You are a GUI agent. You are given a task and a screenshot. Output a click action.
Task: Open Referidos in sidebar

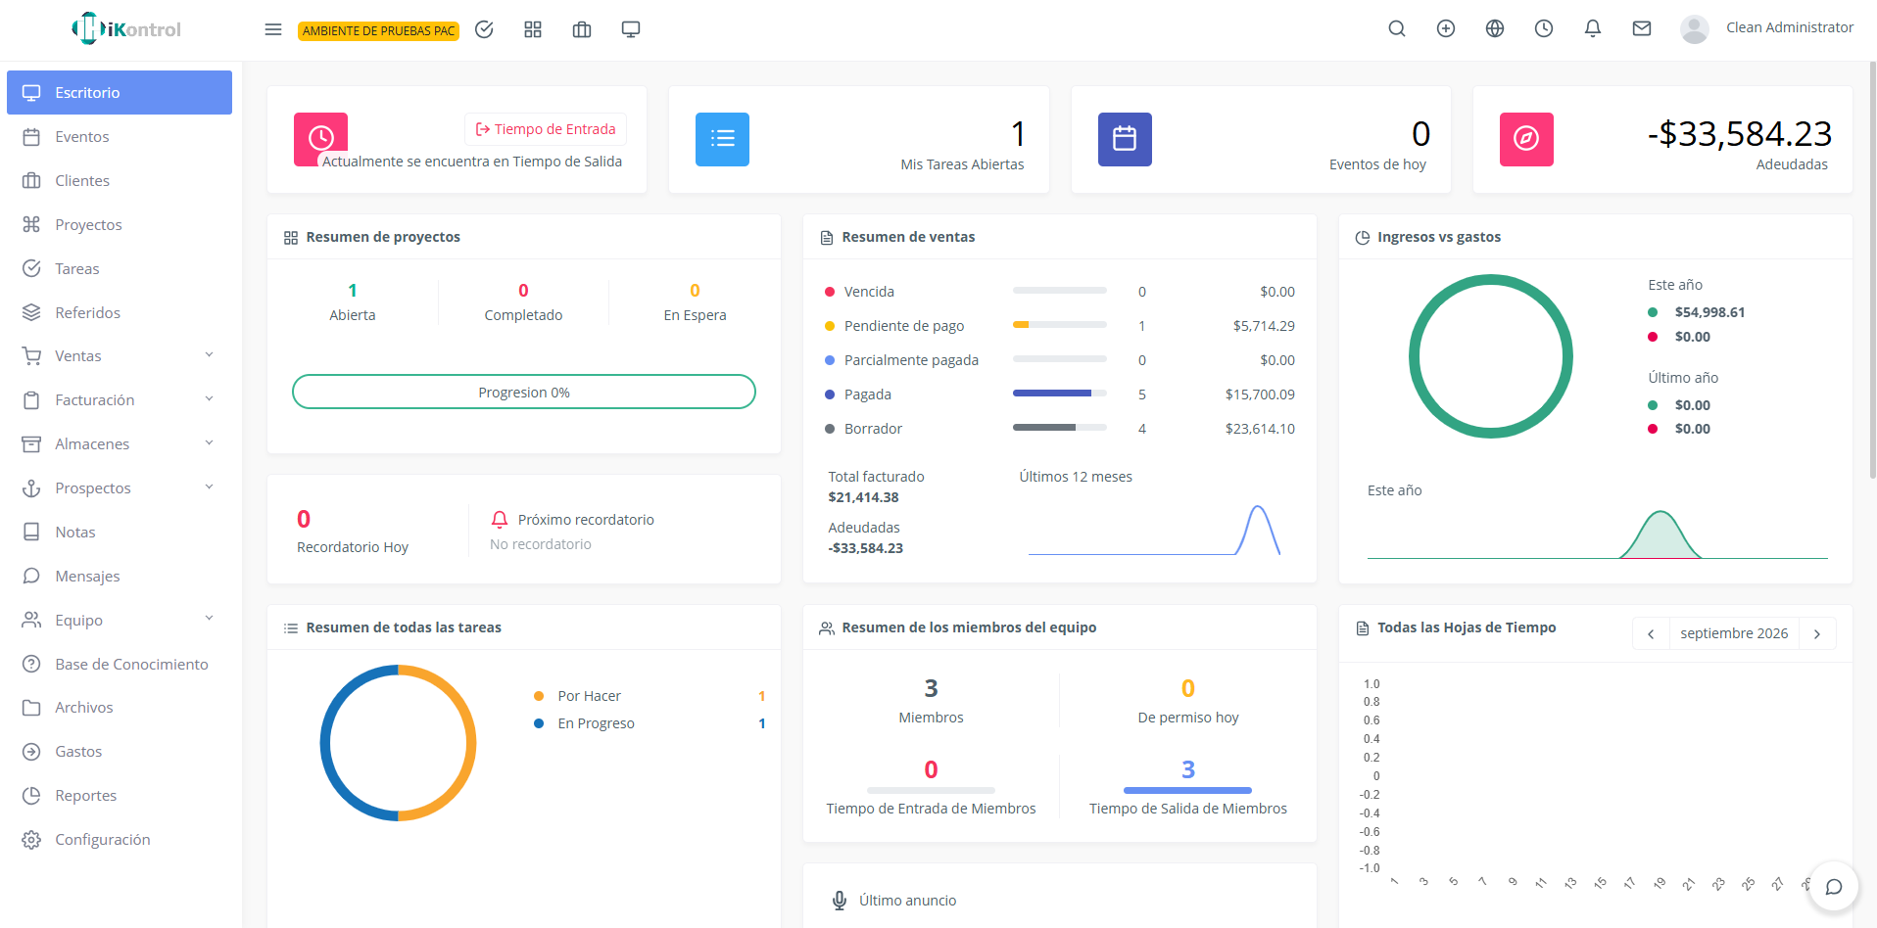pos(120,313)
